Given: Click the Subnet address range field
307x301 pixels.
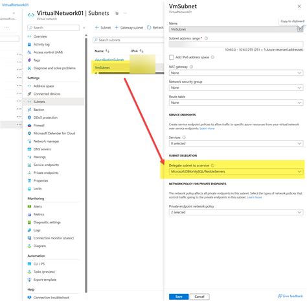Looking at the screenshot, I should (x=236, y=44).
